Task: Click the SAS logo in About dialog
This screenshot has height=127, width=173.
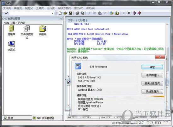Action: 78,66
